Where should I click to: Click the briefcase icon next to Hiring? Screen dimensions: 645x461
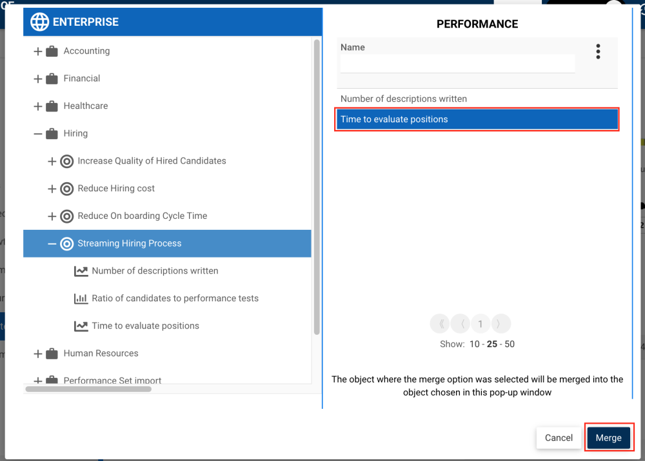[x=52, y=133]
